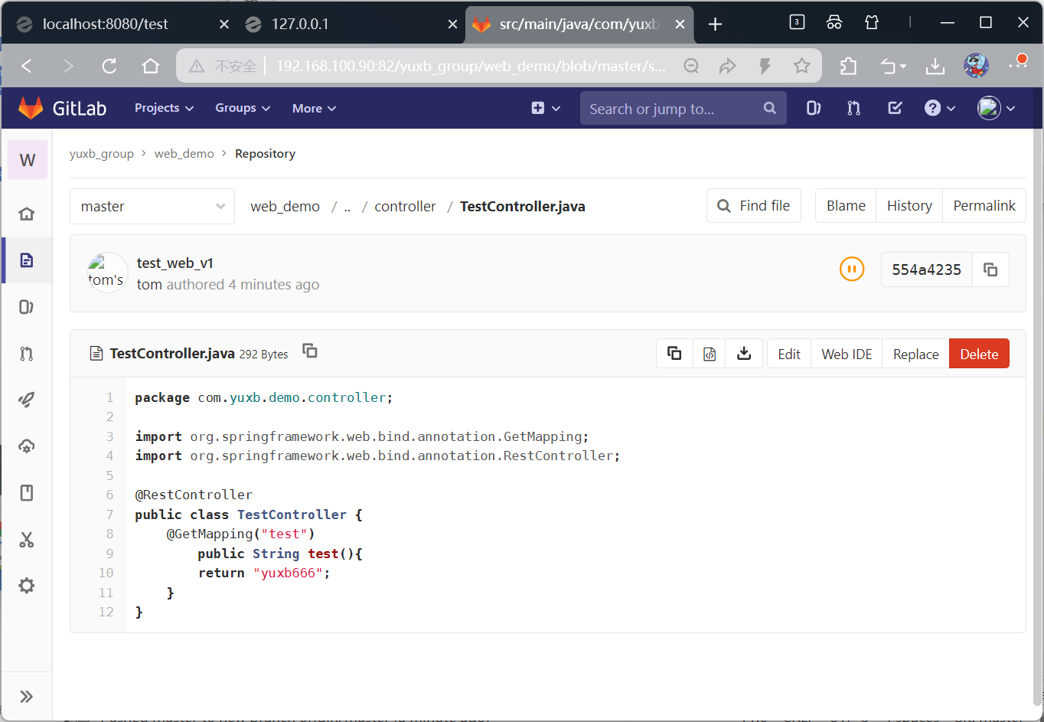1044x722 pixels.
Task: Copy file path icon next to filename
Action: coord(310,351)
